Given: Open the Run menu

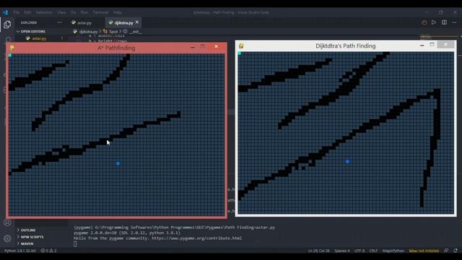Looking at the screenshot, I should (x=84, y=12).
